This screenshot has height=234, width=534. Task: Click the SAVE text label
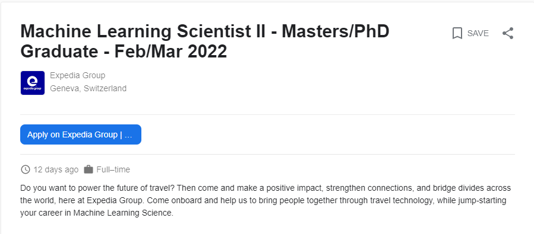pyautogui.click(x=478, y=33)
